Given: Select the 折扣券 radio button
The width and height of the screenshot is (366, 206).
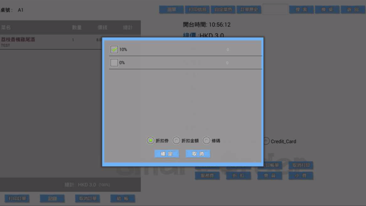Looking at the screenshot, I should (151, 140).
